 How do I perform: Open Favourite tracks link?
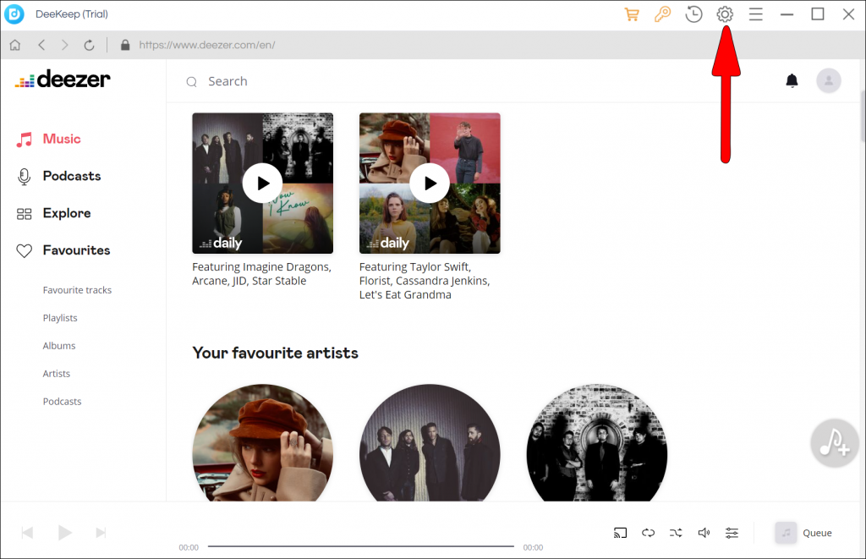(x=77, y=290)
